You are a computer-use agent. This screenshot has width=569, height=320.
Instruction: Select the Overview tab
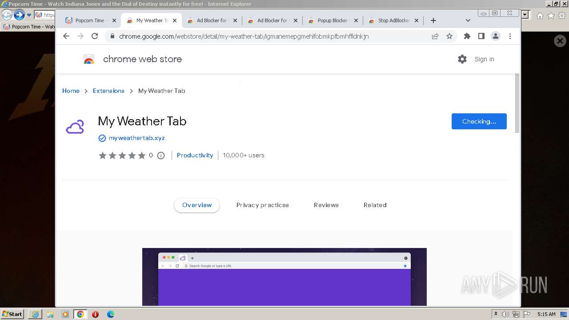click(197, 205)
